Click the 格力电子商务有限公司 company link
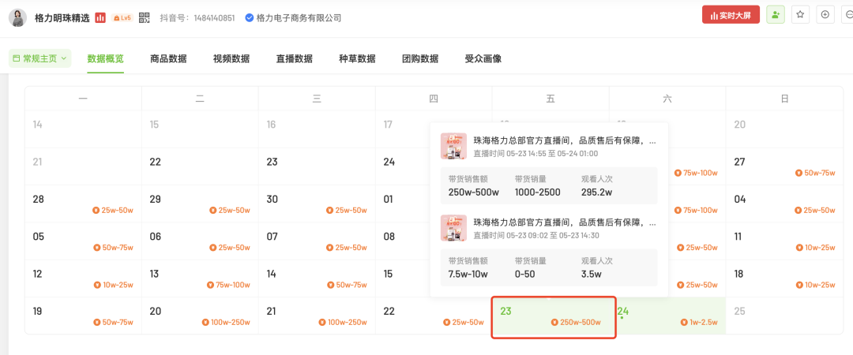Viewport: 853px width, 355px height. [299, 17]
